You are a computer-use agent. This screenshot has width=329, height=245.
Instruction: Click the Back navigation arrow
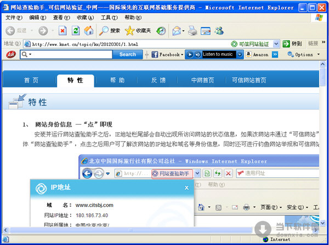coord(10,31)
